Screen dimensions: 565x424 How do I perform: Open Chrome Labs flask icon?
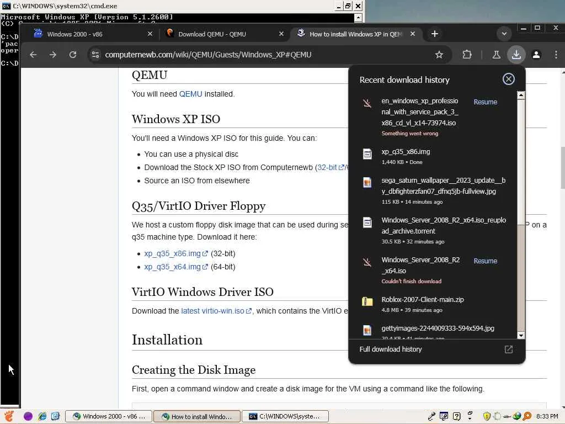(496, 55)
